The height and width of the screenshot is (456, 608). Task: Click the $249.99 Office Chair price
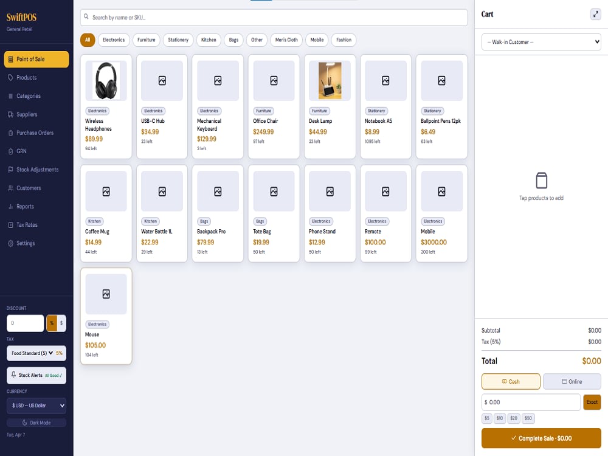coord(263,132)
